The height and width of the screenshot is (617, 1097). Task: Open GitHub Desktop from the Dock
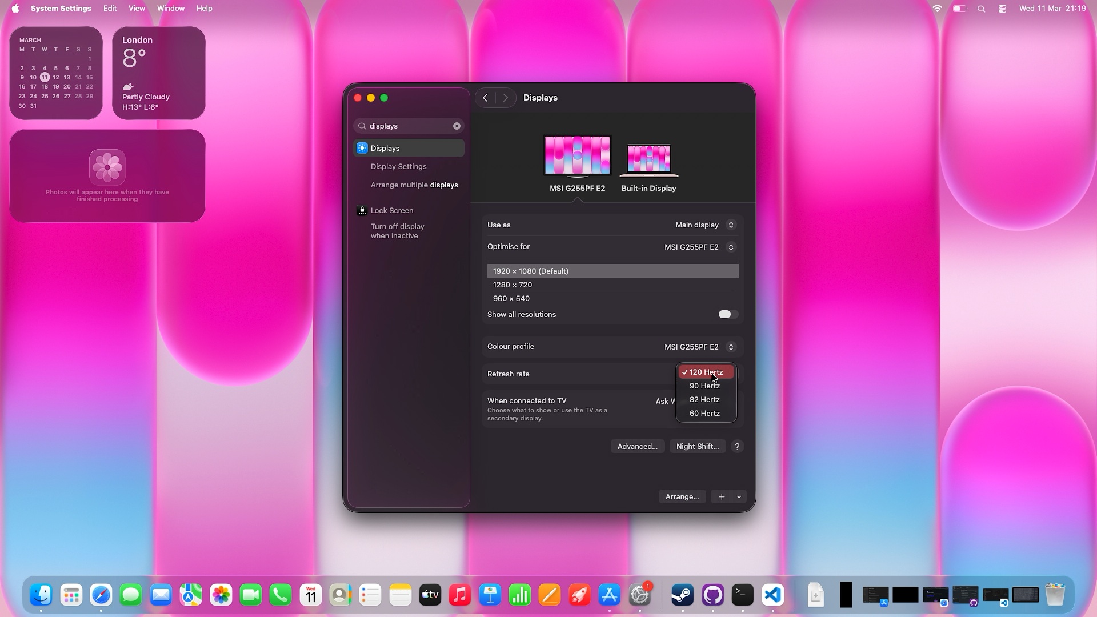pyautogui.click(x=712, y=595)
